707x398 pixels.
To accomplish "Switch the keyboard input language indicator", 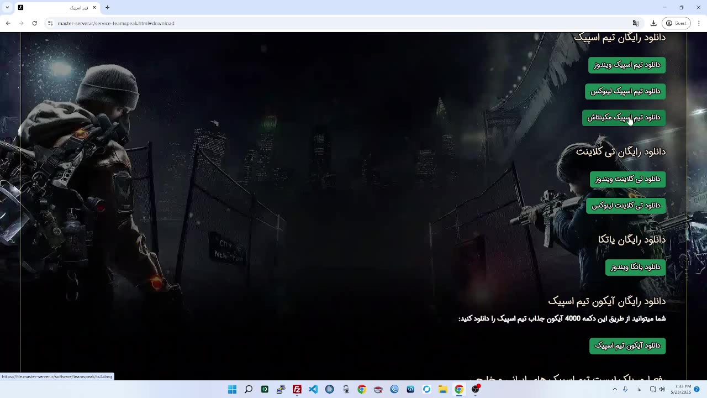I will (639, 389).
